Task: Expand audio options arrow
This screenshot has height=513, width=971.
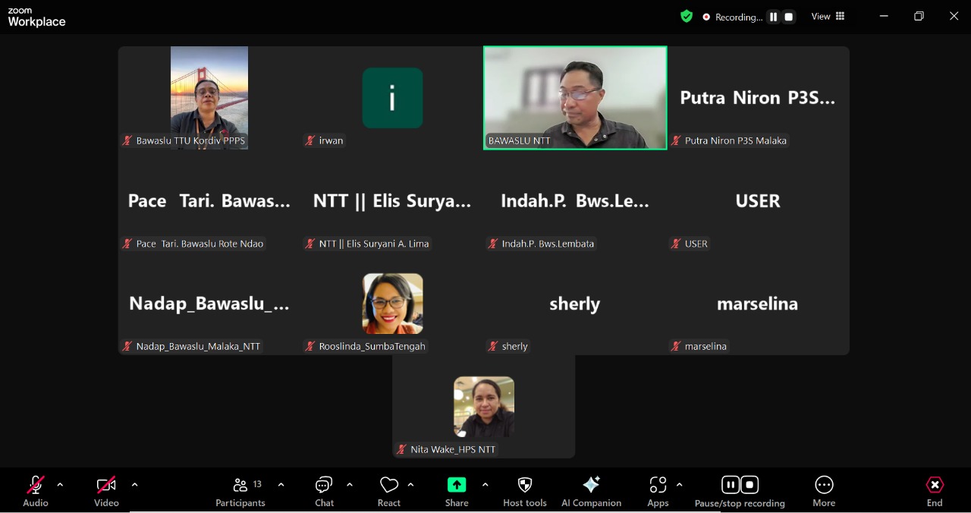Action: [x=60, y=485]
